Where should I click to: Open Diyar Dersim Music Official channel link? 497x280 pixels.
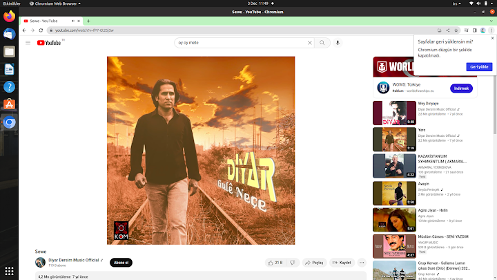point(74,260)
